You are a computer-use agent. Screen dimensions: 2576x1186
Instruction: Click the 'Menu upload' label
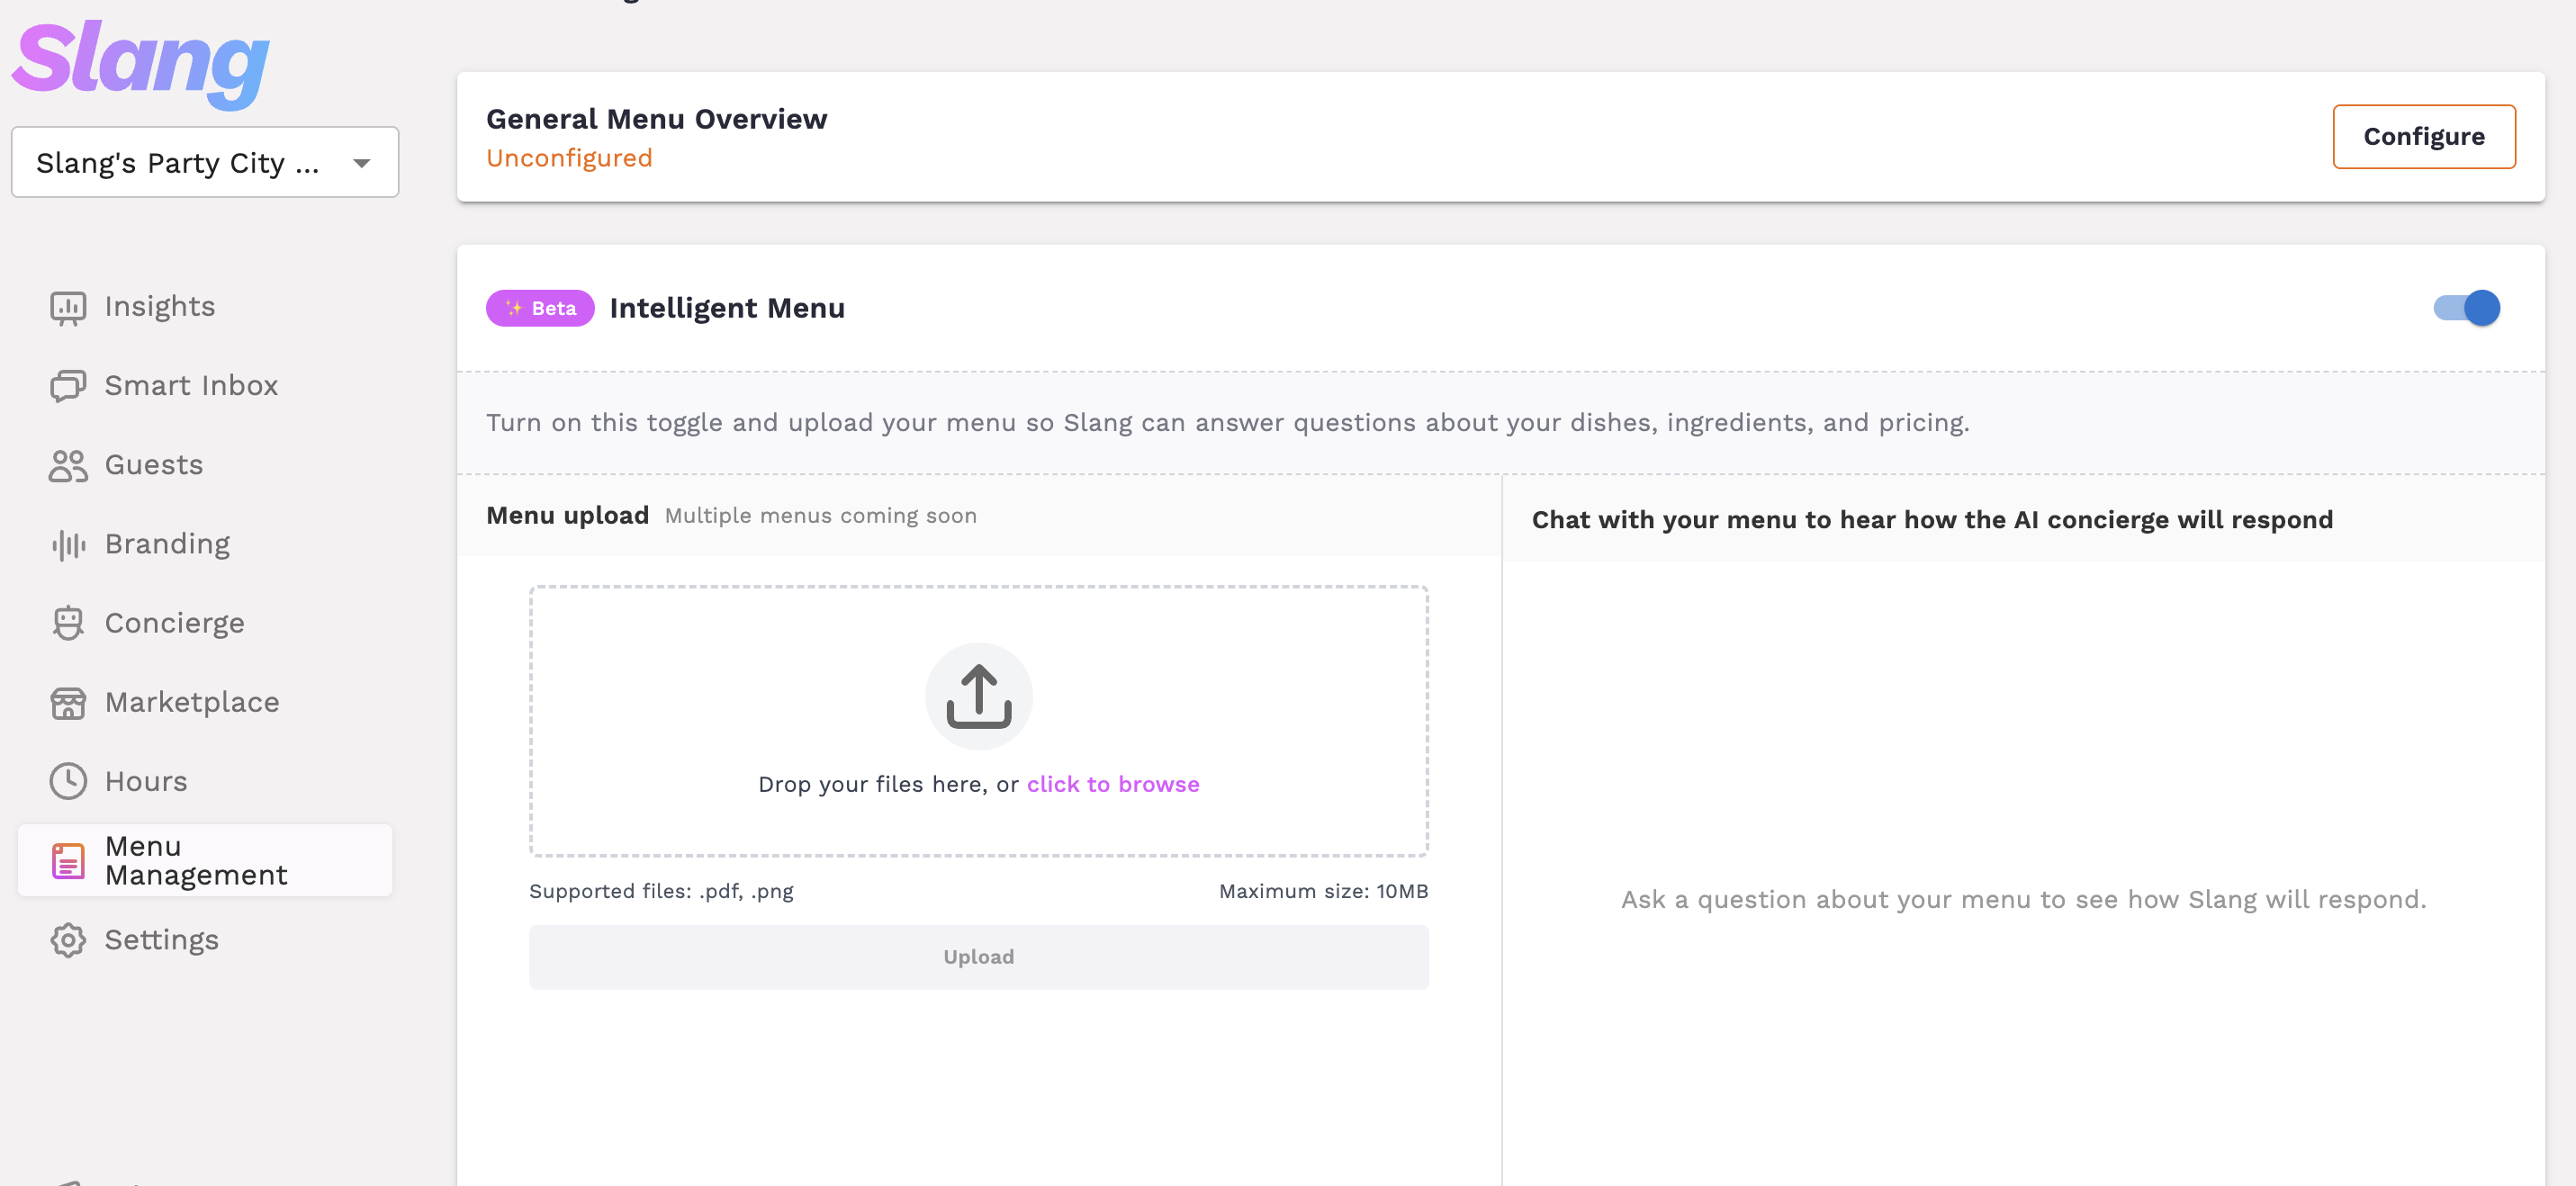[x=568, y=516]
